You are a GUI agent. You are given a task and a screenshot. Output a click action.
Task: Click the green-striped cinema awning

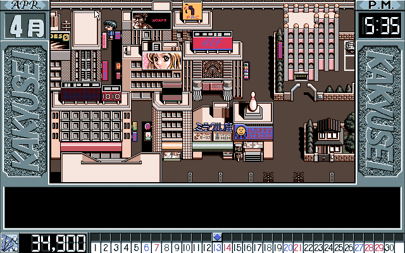(213, 146)
